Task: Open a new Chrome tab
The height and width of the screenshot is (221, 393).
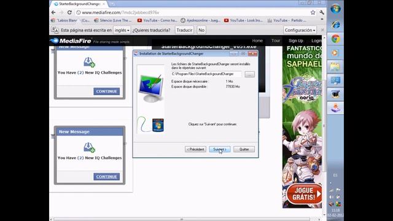Action: [112, 4]
